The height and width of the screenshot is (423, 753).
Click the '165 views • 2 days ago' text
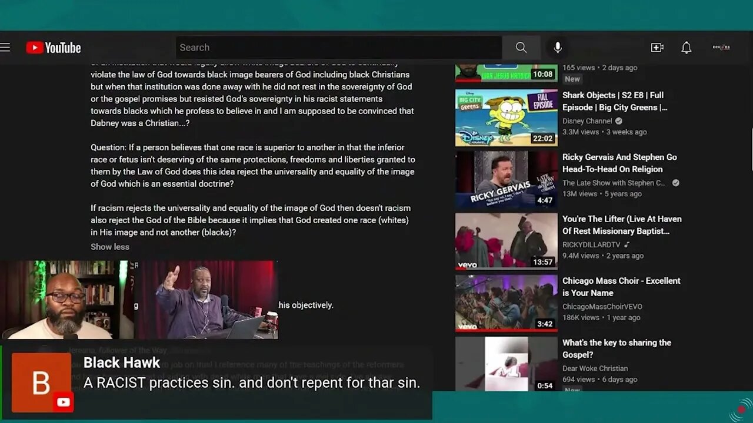599,68
